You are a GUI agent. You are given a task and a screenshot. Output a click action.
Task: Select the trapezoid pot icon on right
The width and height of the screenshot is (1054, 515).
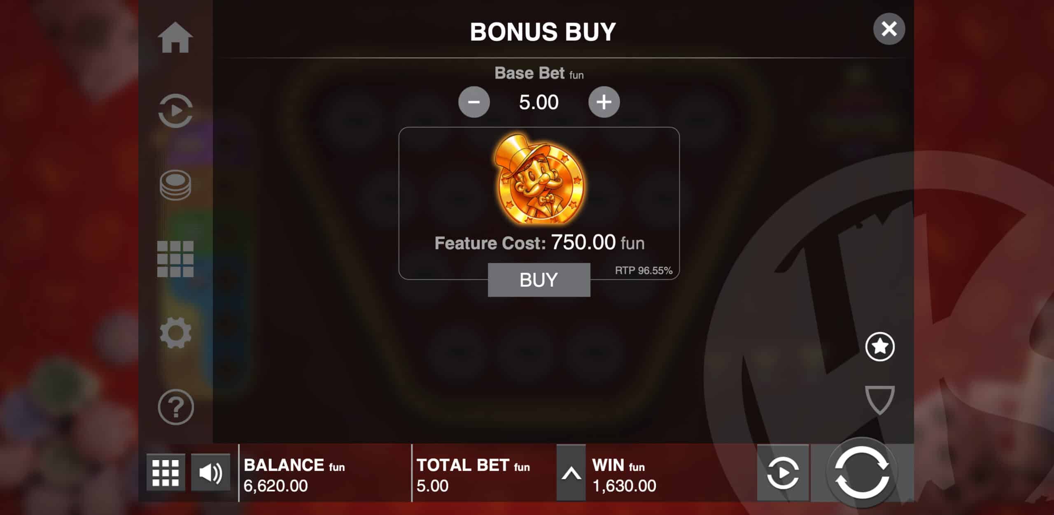point(880,400)
